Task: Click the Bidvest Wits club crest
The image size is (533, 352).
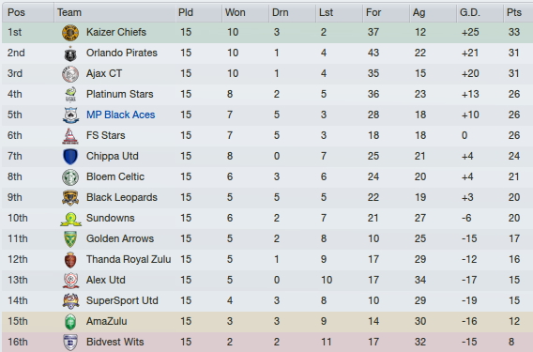Action: point(70,343)
